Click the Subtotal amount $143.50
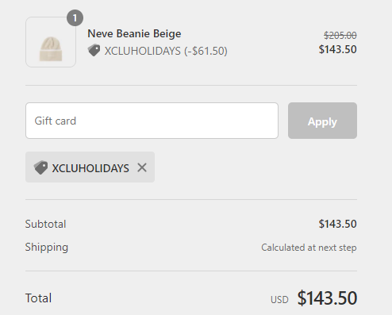Image resolution: width=392 pixels, height=315 pixels. coord(338,224)
